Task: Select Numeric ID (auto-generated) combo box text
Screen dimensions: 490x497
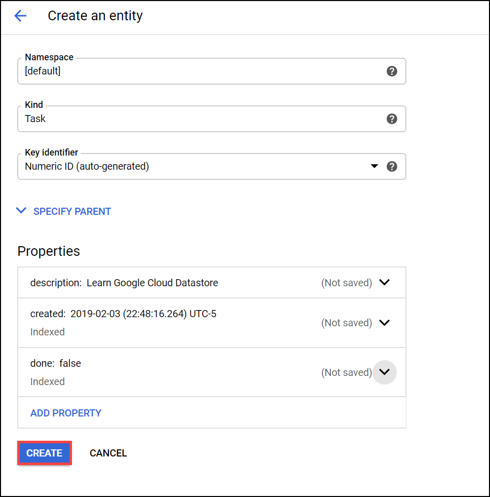Action: (x=87, y=166)
